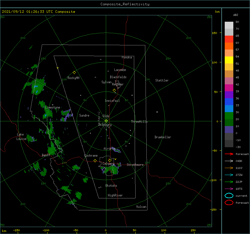Click the asterisk marker above Limestone
Viewport: 250px width, 234px height.
click(x=52, y=105)
